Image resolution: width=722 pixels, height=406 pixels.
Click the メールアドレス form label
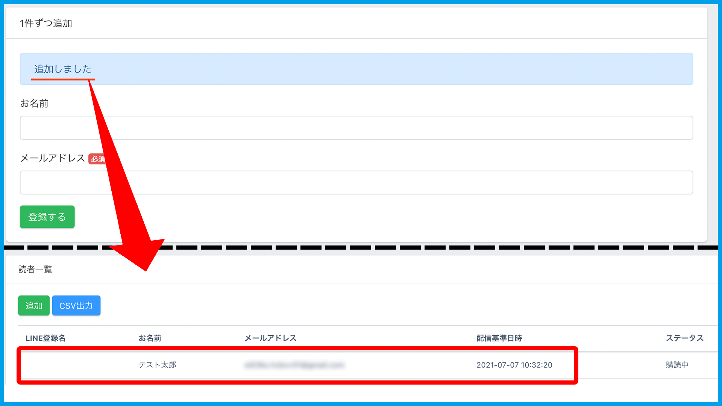coord(53,158)
